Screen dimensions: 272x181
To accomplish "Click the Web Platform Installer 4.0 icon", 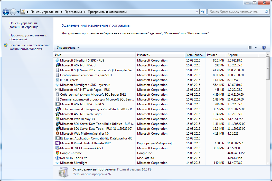I will [58, 134].
